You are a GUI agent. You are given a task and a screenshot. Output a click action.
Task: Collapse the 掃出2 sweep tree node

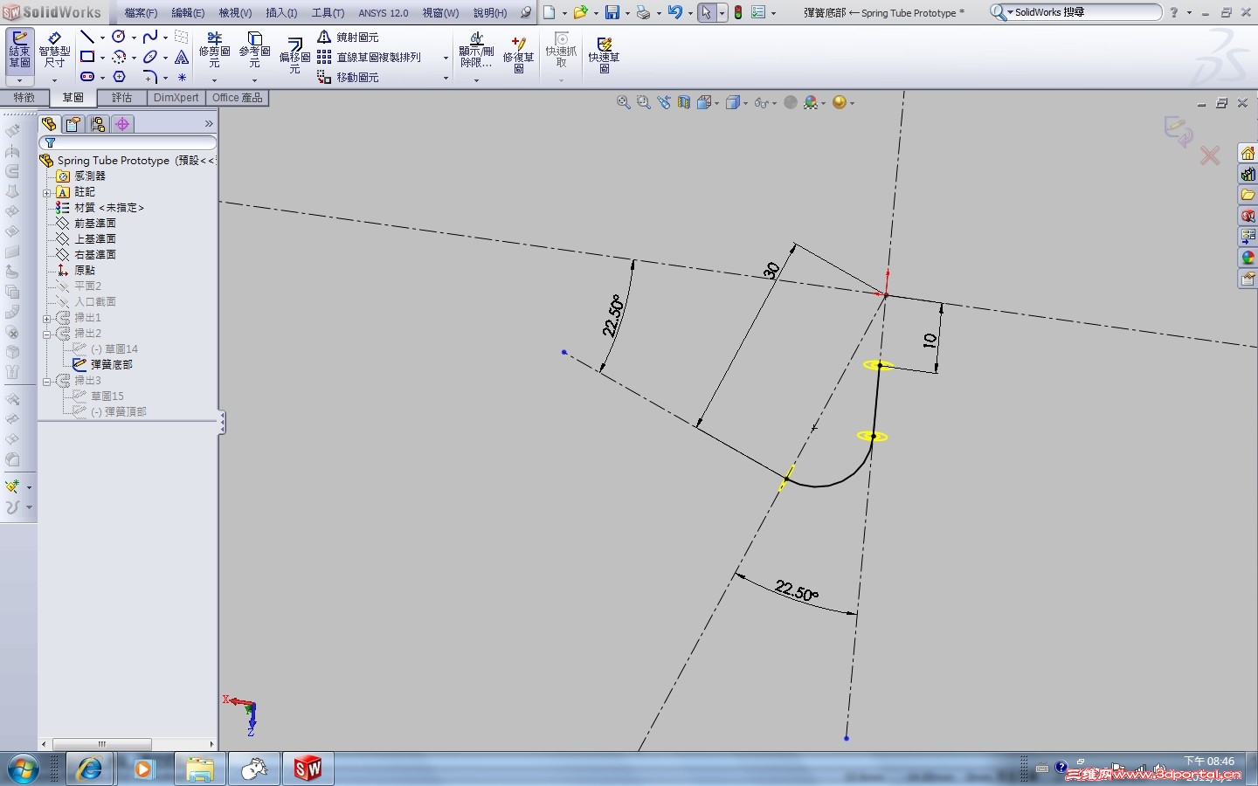click(47, 334)
